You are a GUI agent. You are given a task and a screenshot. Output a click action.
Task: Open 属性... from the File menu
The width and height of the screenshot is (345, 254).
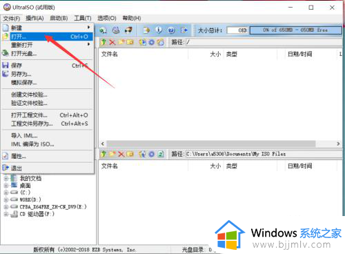tap(48, 156)
